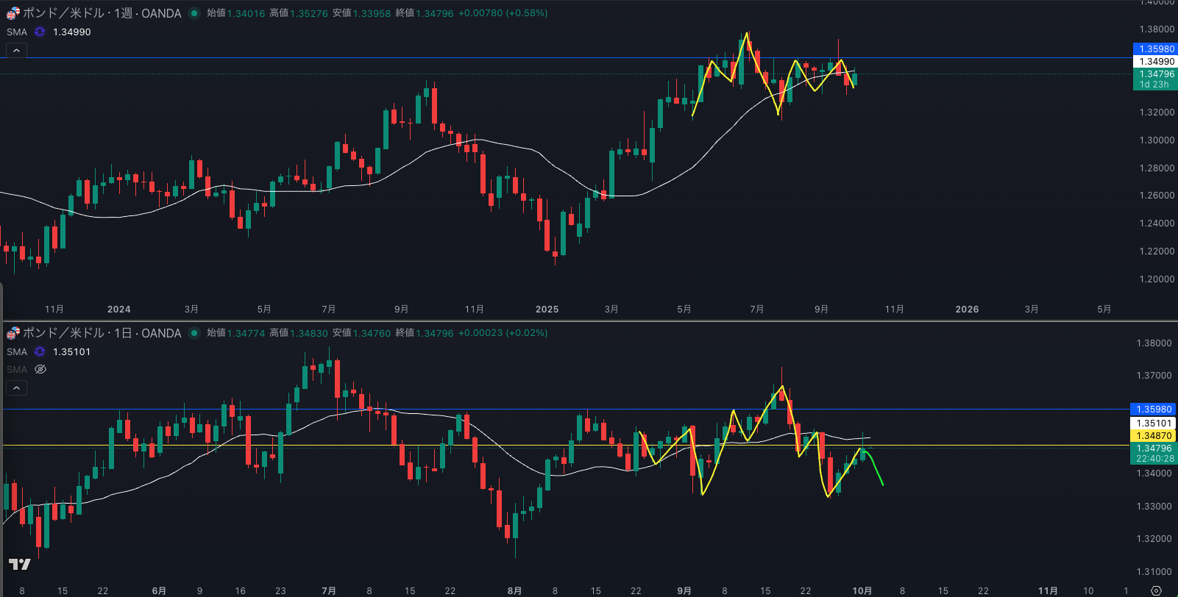This screenshot has width=1178, height=597.
Task: Click the 2025 label on the weekly time axis
Action: [x=547, y=309]
